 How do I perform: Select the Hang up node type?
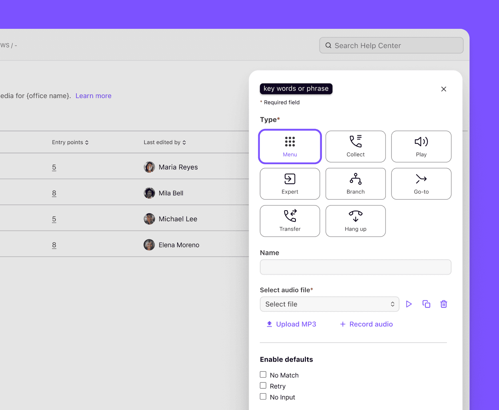355,221
